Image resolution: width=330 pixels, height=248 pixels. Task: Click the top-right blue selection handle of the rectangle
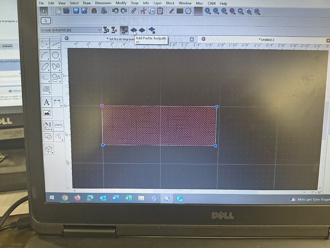pos(217,107)
